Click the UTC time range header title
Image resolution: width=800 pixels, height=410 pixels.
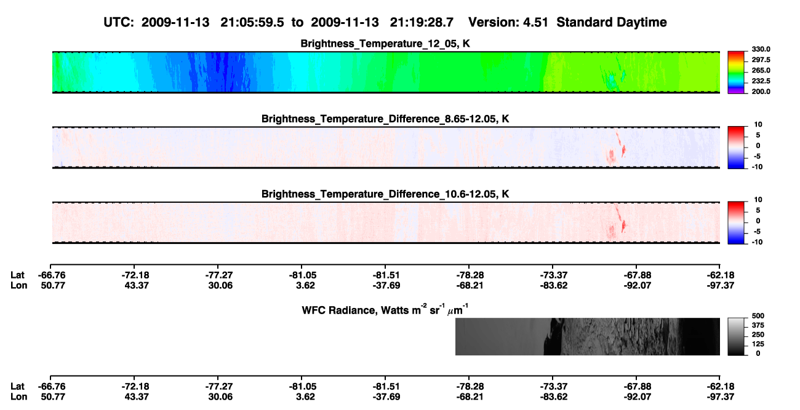(x=385, y=22)
